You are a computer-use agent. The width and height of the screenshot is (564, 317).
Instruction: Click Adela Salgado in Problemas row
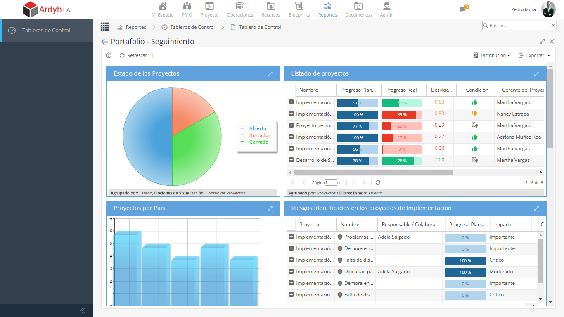click(x=393, y=237)
